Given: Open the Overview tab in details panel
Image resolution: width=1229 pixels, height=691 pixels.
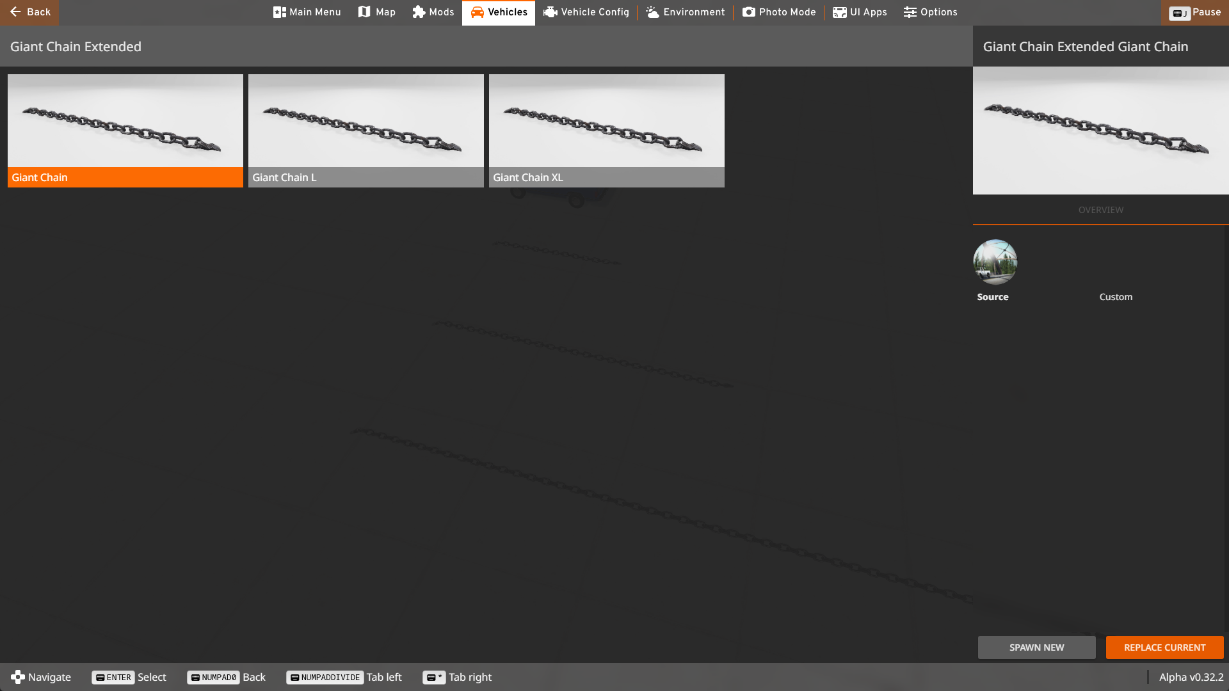Looking at the screenshot, I should click(1101, 210).
